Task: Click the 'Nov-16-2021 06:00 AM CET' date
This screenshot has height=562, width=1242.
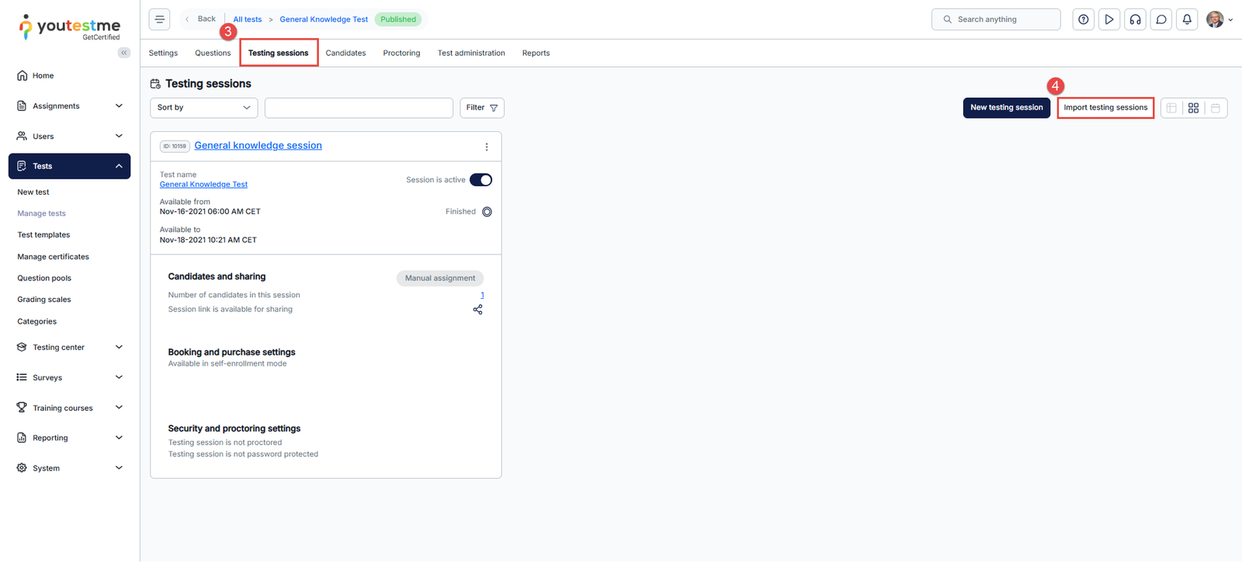Action: click(210, 212)
